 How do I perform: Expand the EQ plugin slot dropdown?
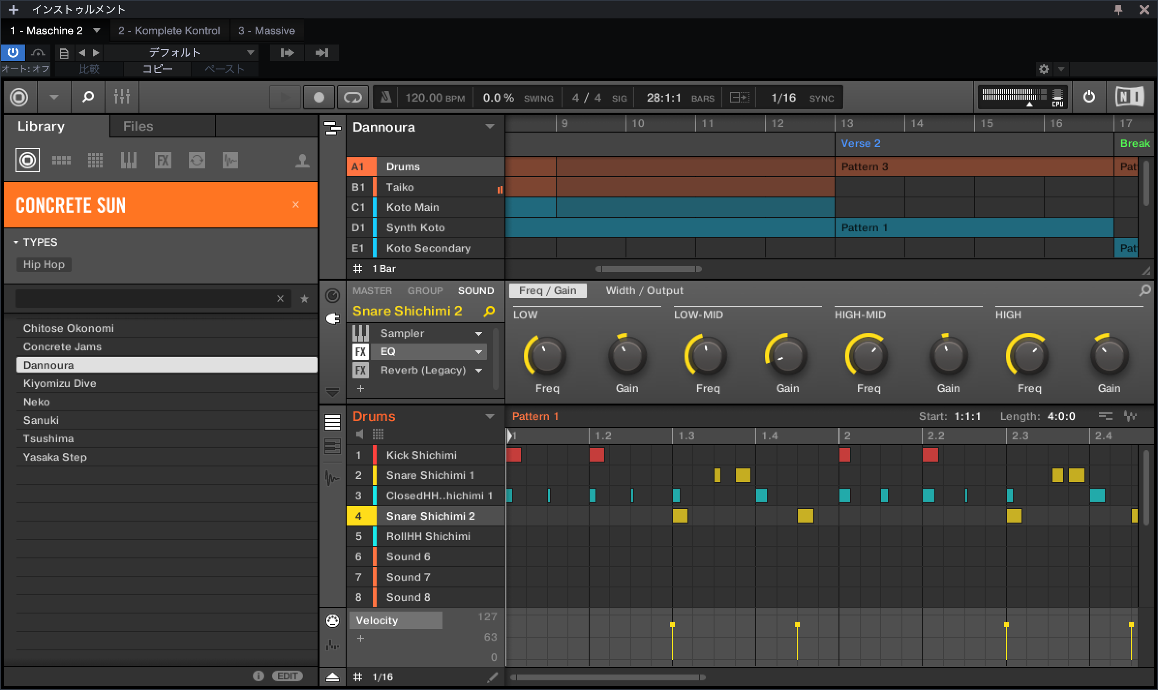click(x=479, y=352)
